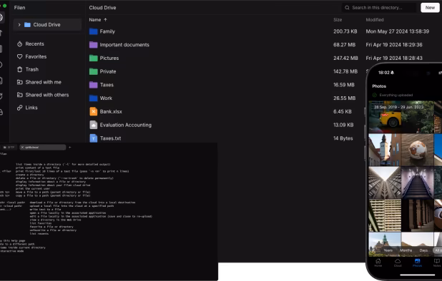
Task: Switch to the first terminal tab
Action: pyautogui.click(x=9, y=147)
